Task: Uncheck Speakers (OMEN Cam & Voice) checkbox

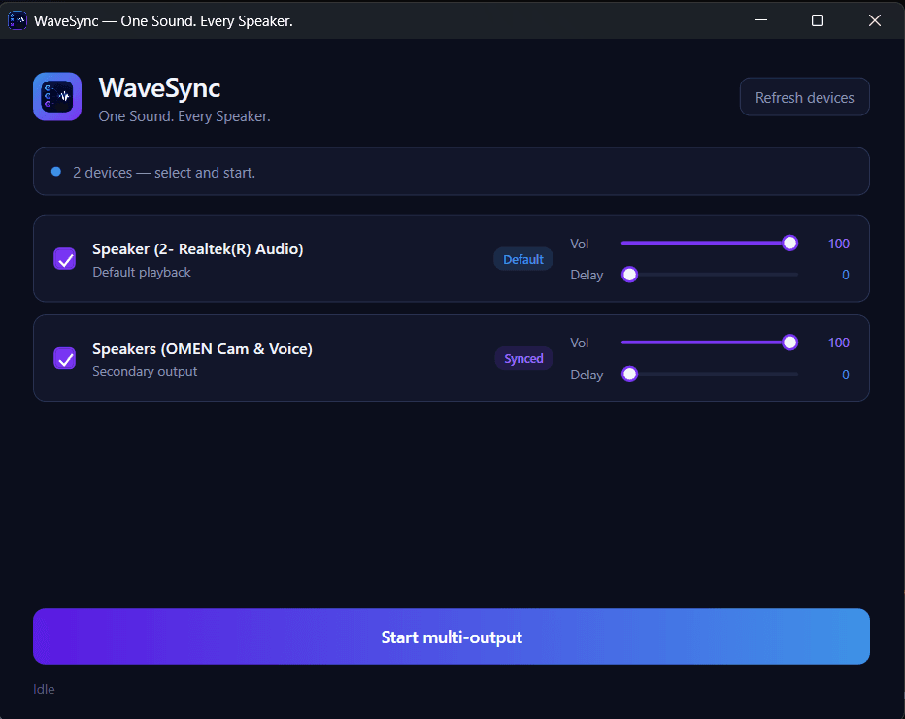Action: (x=65, y=358)
